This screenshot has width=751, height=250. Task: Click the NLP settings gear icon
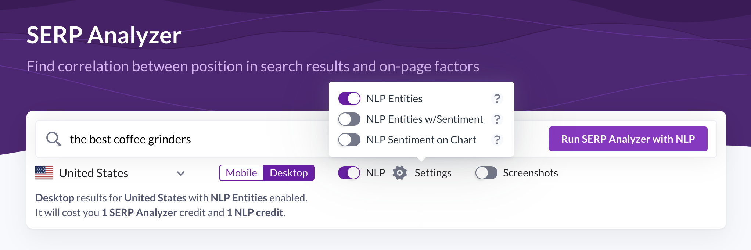(x=400, y=173)
